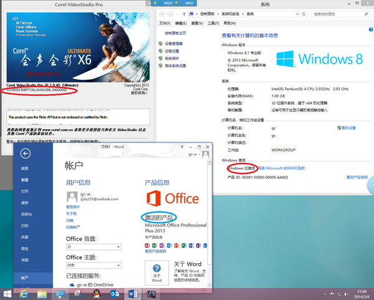The image size is (374, 300).
Task: Click 切换帐户 link
Action: coord(73,227)
